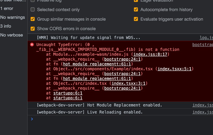Open index.jss:8:17 source link
This screenshot has height=135, width=213.
pos(150,54)
